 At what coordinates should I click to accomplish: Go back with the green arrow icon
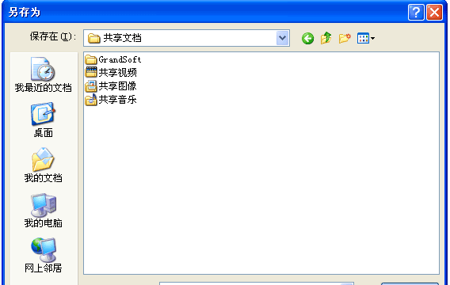click(307, 38)
